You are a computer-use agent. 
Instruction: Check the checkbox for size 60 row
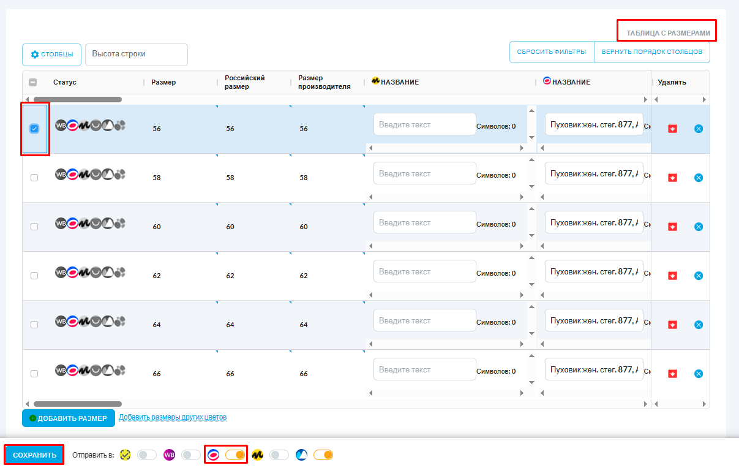point(34,227)
